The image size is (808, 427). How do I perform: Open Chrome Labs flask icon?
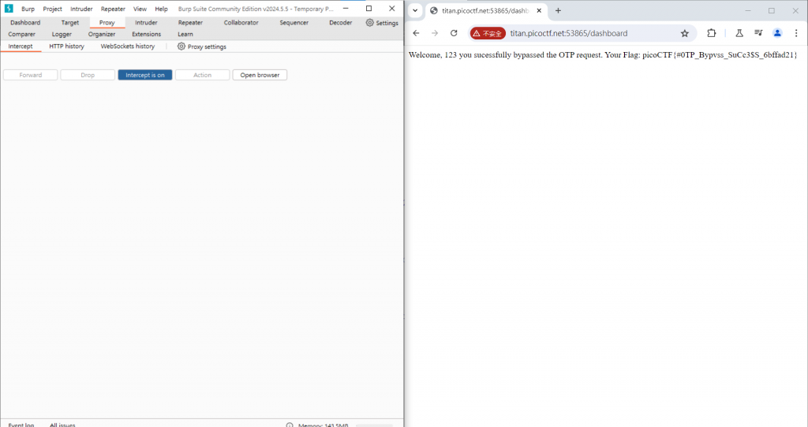(739, 33)
